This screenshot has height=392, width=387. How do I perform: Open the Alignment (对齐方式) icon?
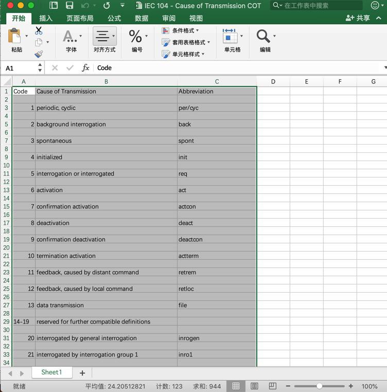coord(102,36)
